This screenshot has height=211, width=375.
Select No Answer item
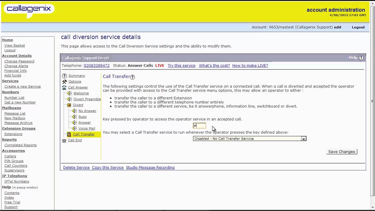(x=87, y=111)
